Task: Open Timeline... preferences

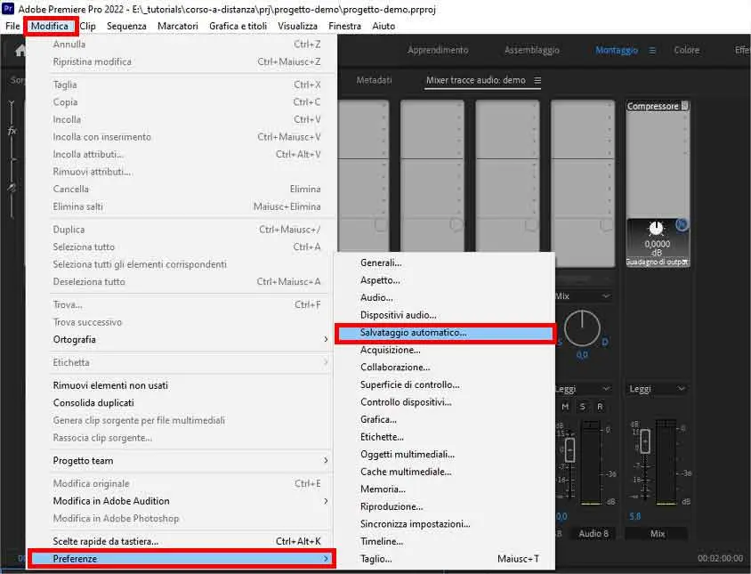Action: click(x=445, y=541)
